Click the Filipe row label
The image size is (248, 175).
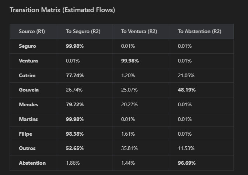25,134
